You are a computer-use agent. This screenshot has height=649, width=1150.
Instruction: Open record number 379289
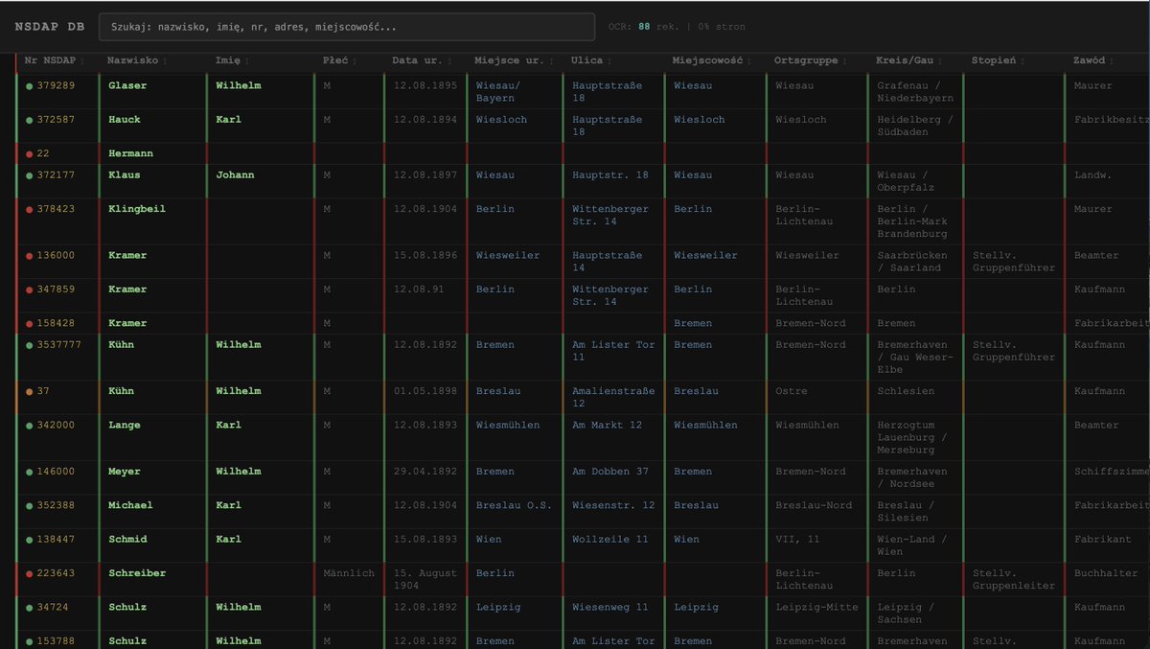click(56, 86)
